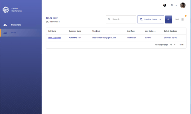Toggle sort on User Status column
The height and width of the screenshot is (114, 191).
(150, 31)
